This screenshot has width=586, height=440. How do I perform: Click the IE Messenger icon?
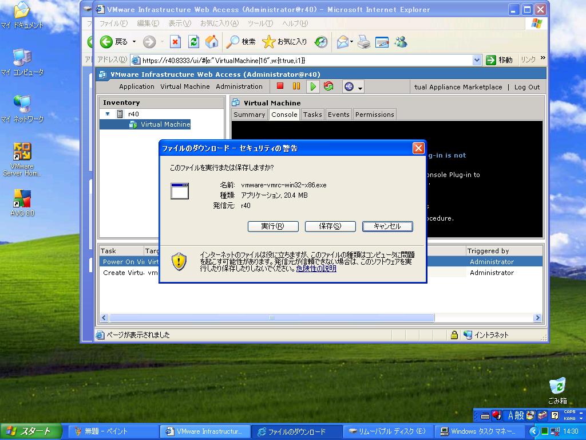click(x=401, y=42)
